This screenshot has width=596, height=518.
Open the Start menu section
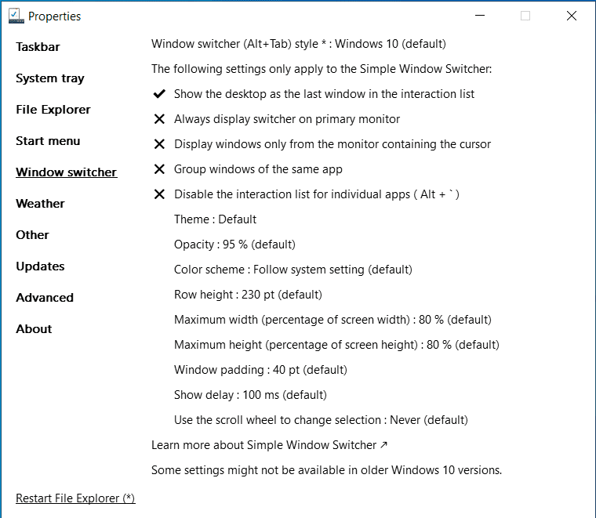pos(48,141)
